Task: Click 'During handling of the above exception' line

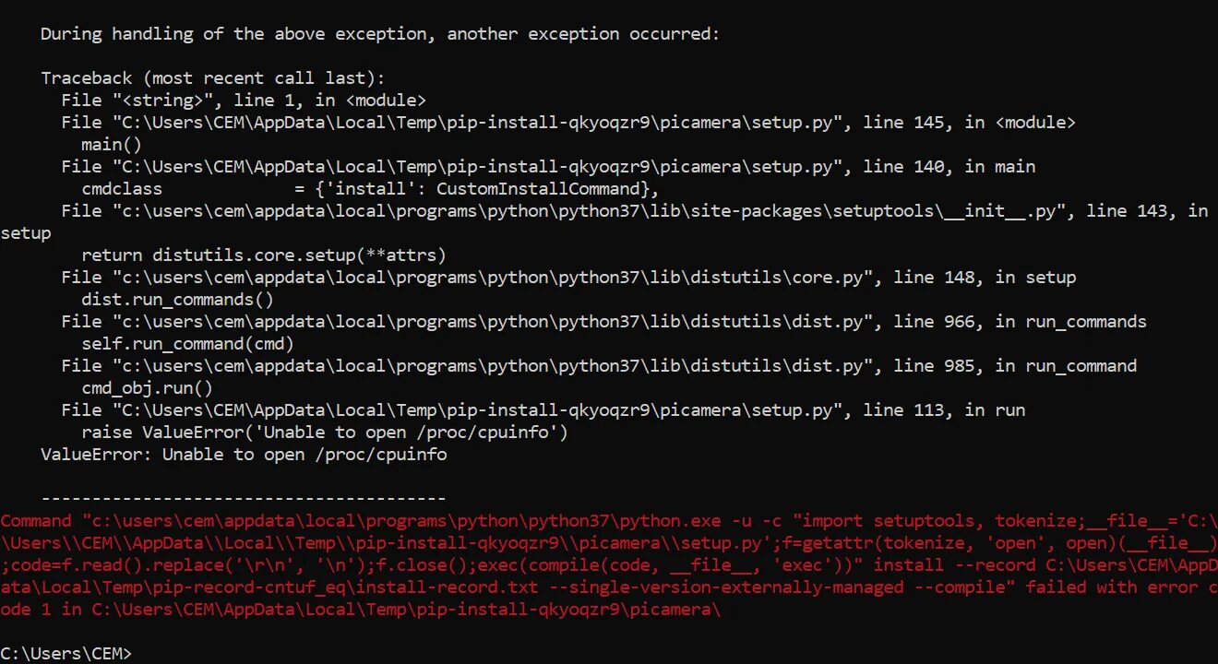Action: pos(380,33)
